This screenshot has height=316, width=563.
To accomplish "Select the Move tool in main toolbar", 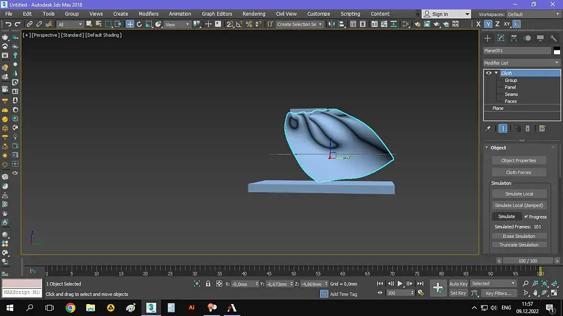I will coord(130,24).
